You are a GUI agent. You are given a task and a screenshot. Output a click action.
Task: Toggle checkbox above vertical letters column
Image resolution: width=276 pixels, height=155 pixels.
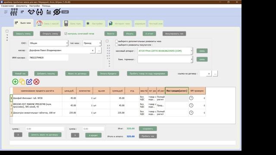(107, 41)
